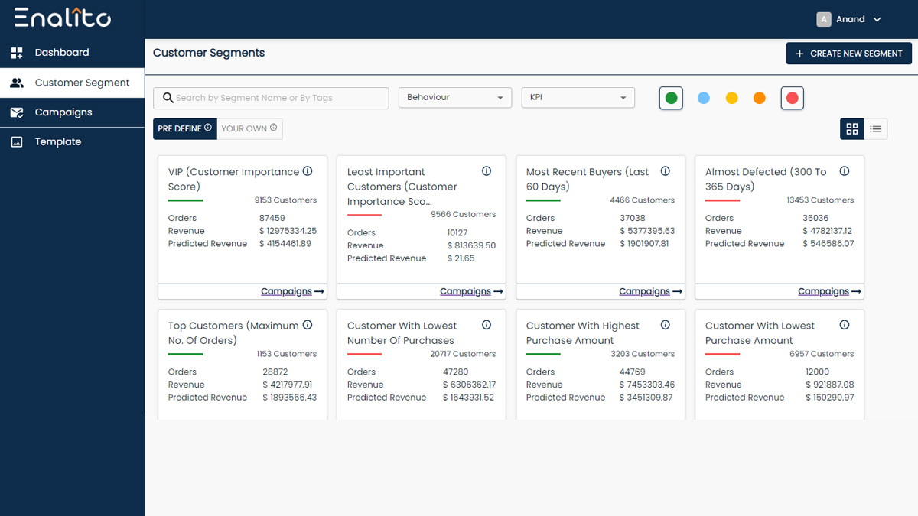
Task: Open the Anand user account menu
Action: 849,20
